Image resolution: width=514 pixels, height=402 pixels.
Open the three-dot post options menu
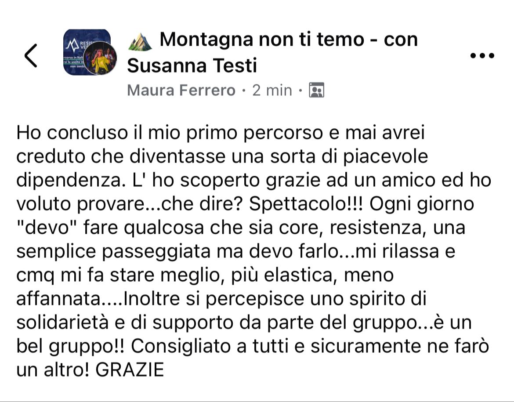(482, 55)
